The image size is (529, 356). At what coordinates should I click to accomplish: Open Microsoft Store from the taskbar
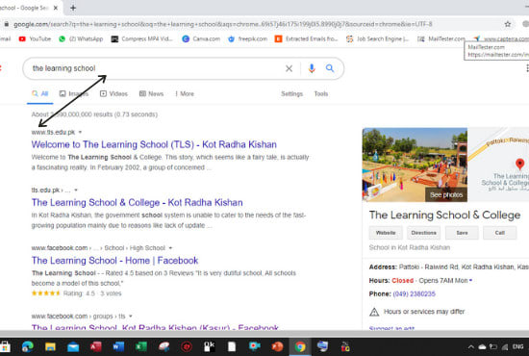(5, 346)
